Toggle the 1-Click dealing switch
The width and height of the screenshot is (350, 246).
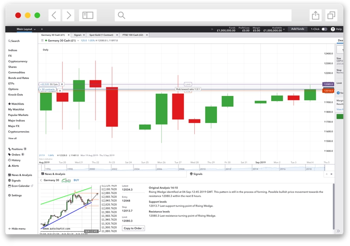pyautogui.click(x=324, y=29)
